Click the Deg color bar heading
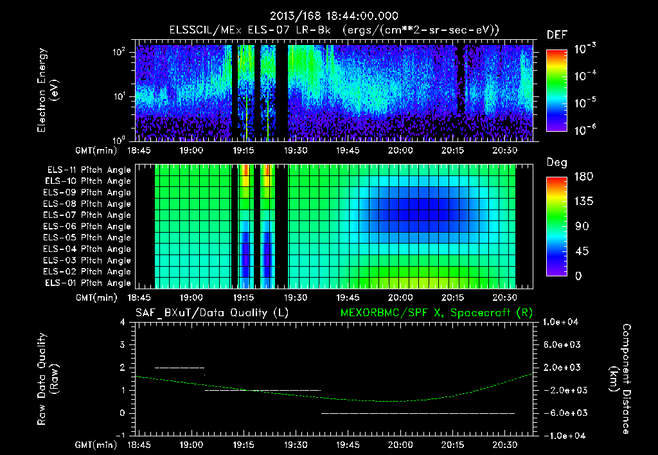The height and width of the screenshot is (455, 658). coord(556,163)
